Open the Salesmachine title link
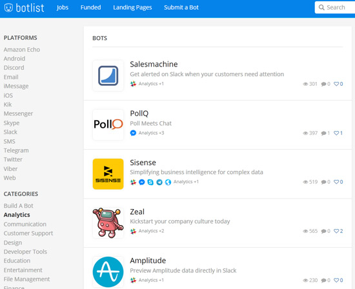Viewport: 355px width, 289px height. [x=154, y=65]
